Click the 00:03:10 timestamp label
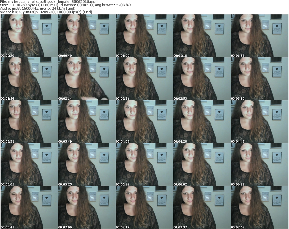This screenshot has height=229, width=289. tap(237, 99)
